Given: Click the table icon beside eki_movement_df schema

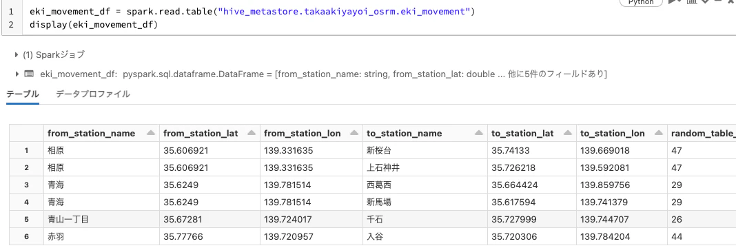Looking at the screenshot, I should 29,74.
